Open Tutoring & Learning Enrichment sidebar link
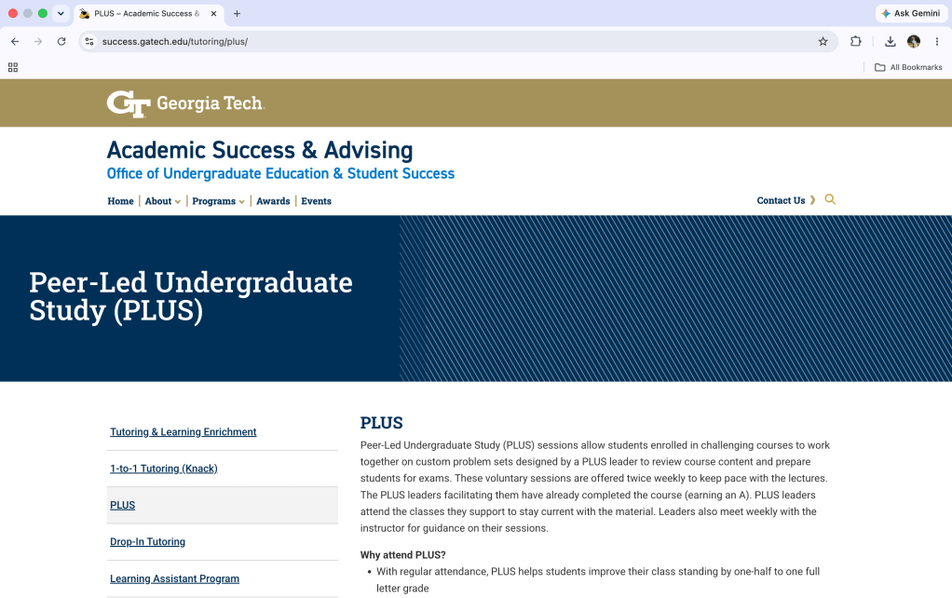 pos(183,431)
